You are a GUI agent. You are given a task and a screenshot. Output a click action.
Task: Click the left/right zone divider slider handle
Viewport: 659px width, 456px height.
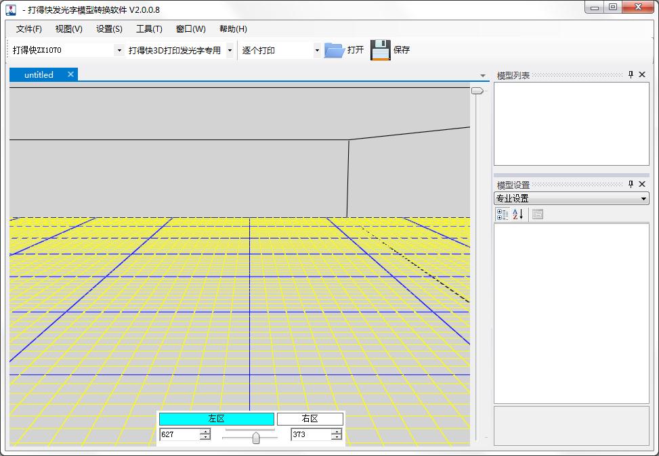(256, 438)
